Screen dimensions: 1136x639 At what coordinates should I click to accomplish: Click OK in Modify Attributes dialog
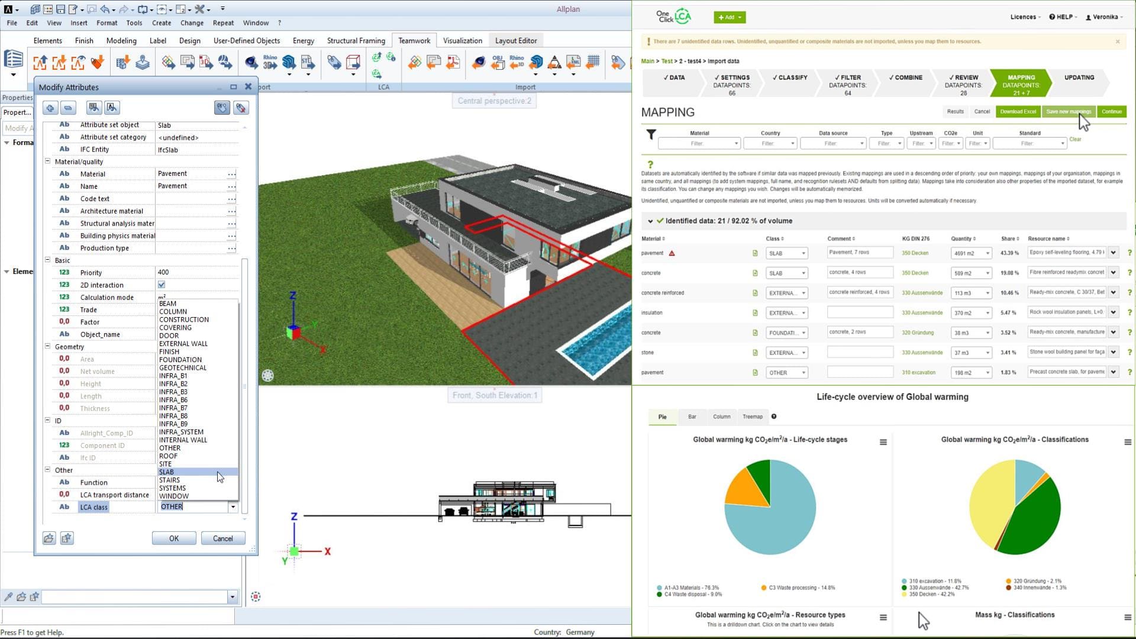coord(173,538)
